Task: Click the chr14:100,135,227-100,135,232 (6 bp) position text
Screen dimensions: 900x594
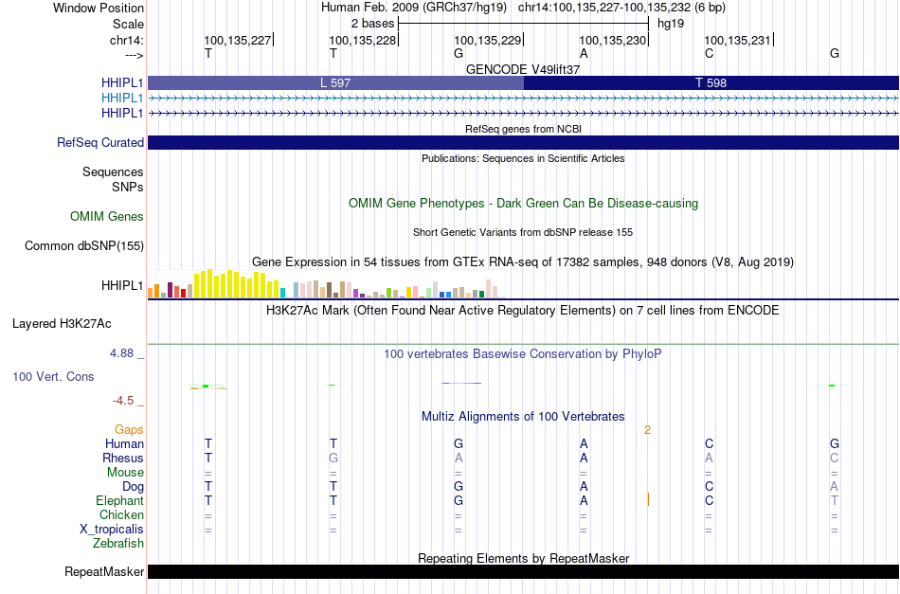Action: point(621,8)
